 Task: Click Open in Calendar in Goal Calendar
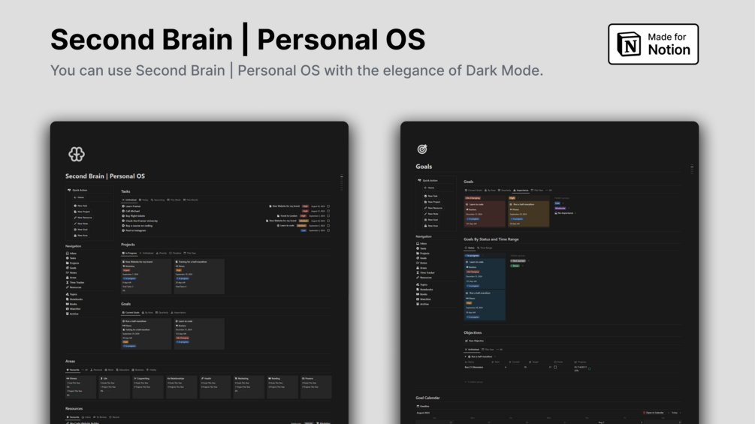(x=654, y=413)
